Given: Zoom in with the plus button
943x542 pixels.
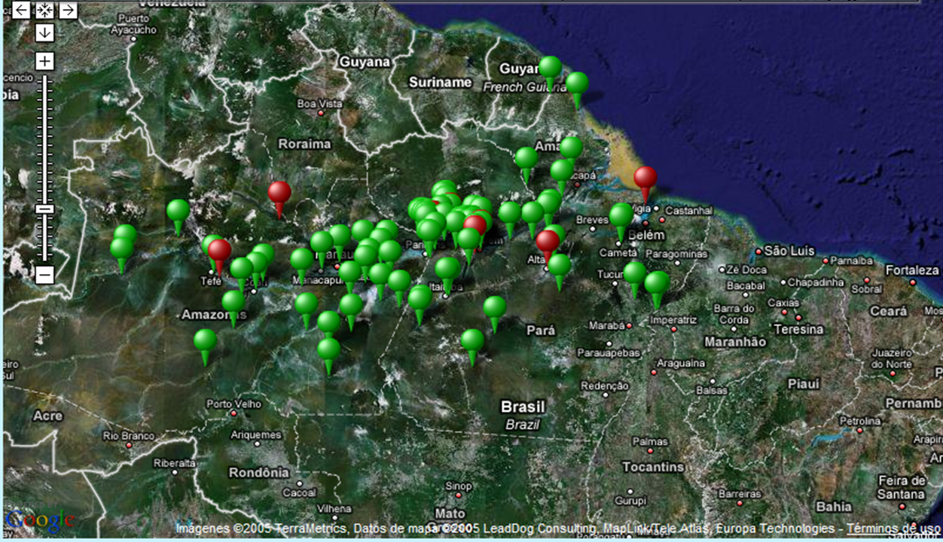Looking at the screenshot, I should point(44,61).
